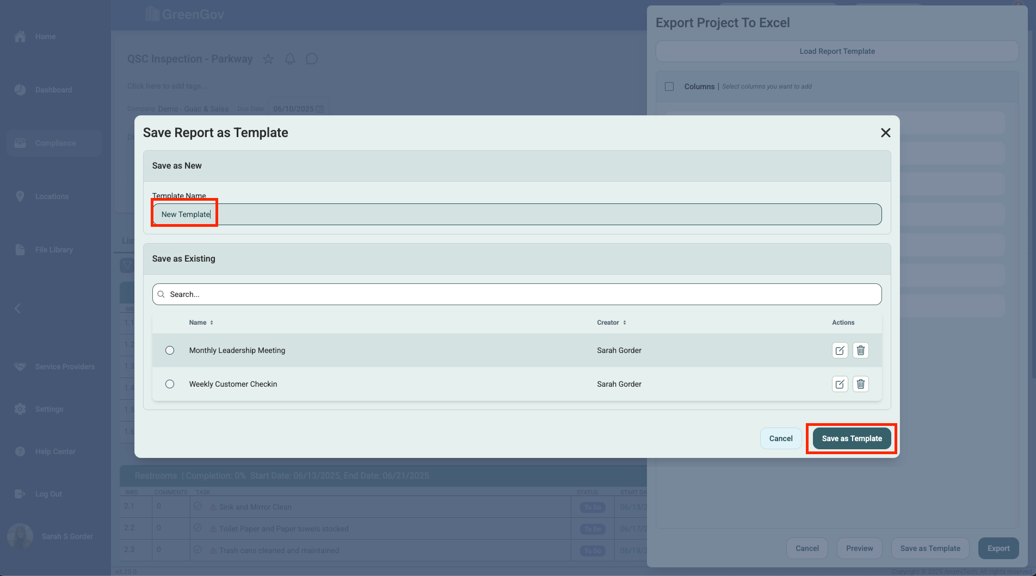Select the Weekly Customer Checkin radio button
1036x576 pixels.
170,384
